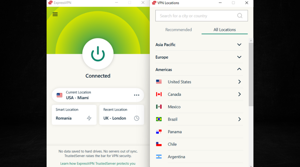Choose Panama from the locations list
This screenshot has height=167, width=300.
point(199,132)
